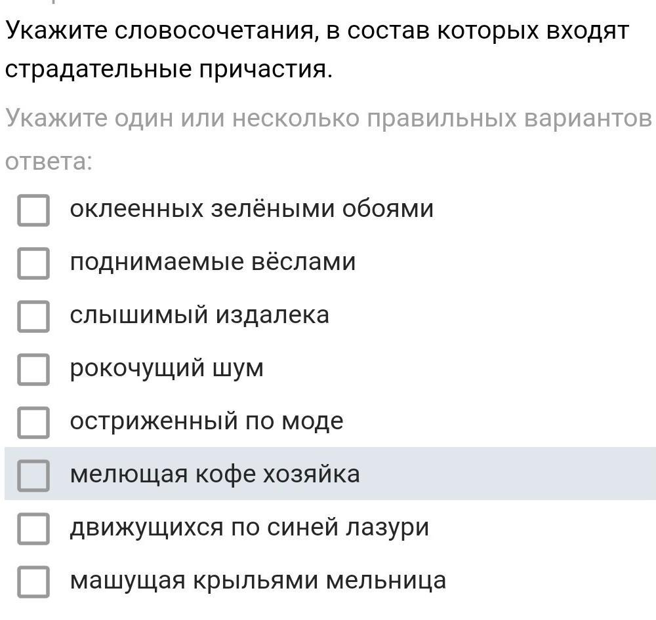Click the words «страдательные причастия» in the question
The height and width of the screenshot is (620, 656).
pos(169,69)
